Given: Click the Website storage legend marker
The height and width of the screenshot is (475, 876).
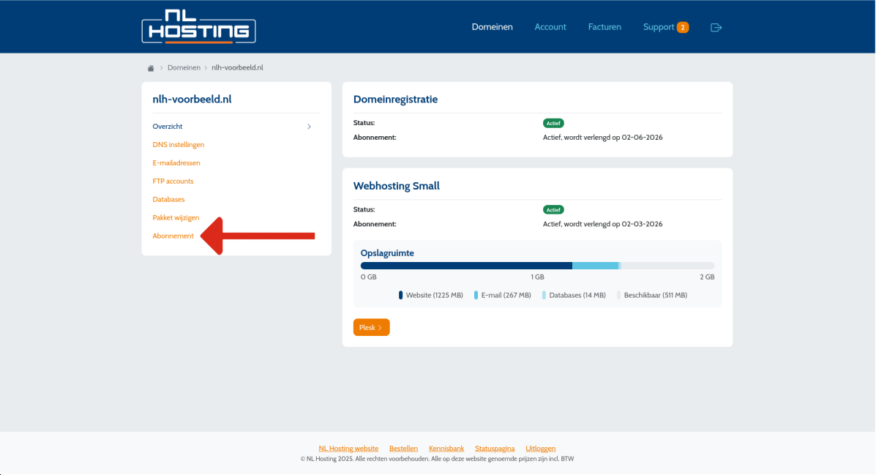Looking at the screenshot, I should (x=400, y=295).
